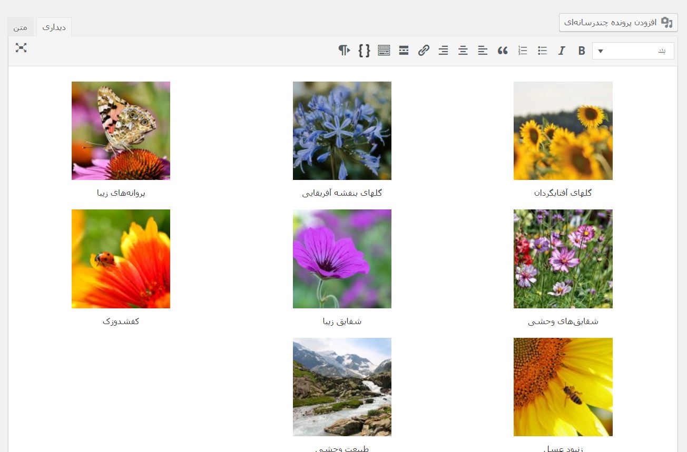Select the butterfly on flower thumbnail

[x=121, y=130]
